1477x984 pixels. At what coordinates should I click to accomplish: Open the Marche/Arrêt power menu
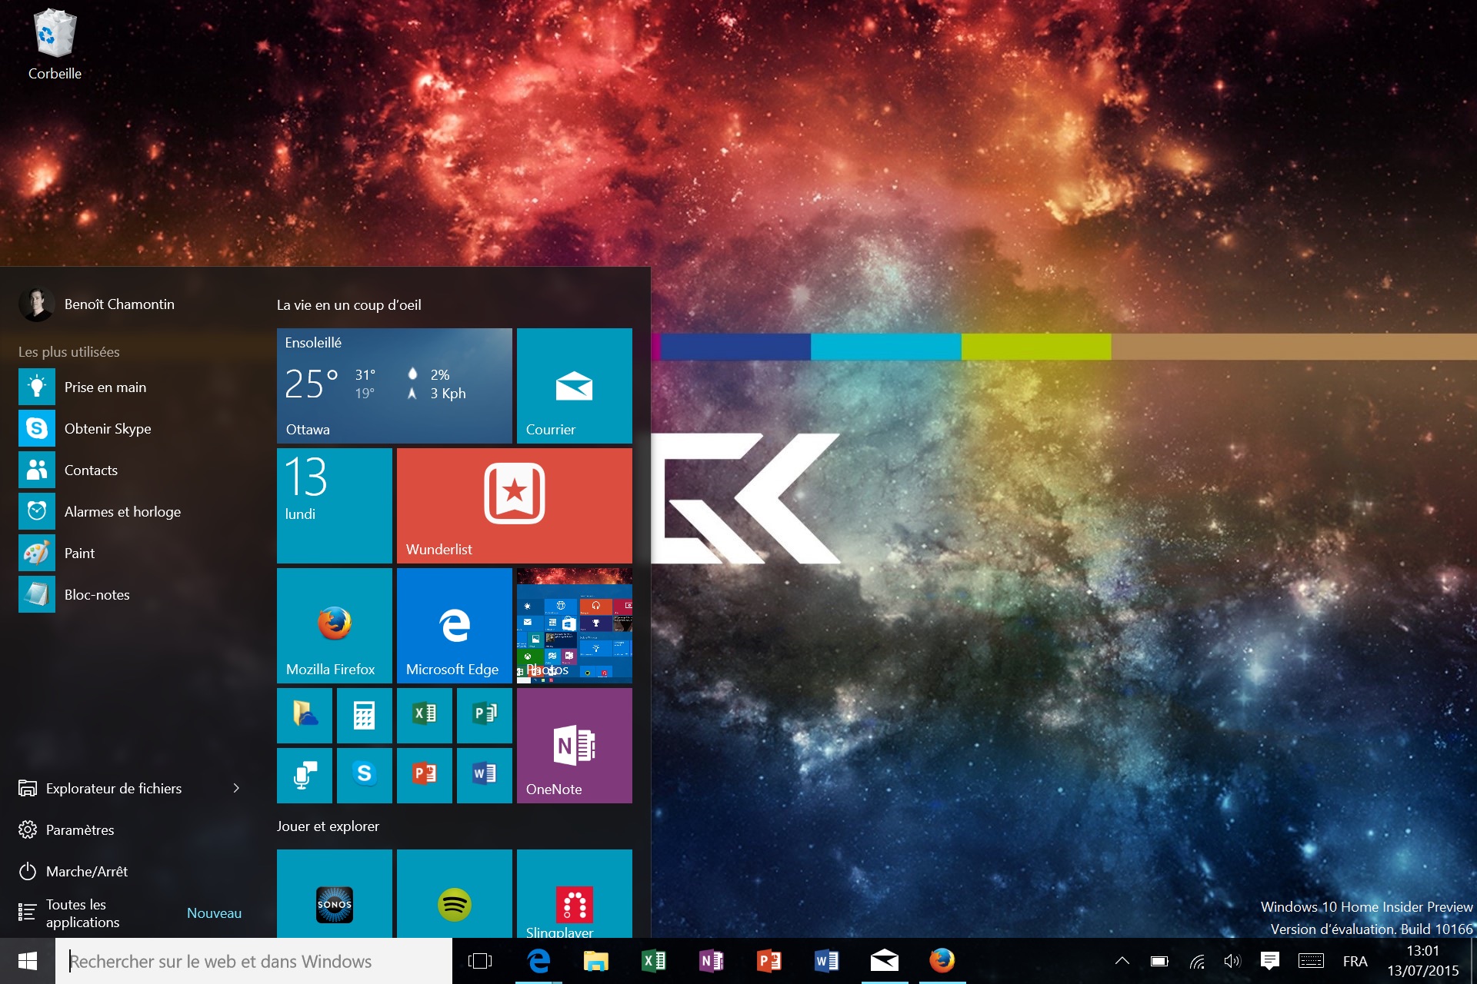click(85, 871)
